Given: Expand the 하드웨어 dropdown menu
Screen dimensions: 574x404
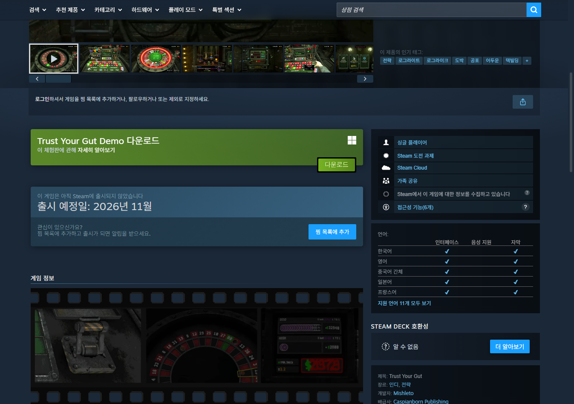Looking at the screenshot, I should [x=145, y=10].
